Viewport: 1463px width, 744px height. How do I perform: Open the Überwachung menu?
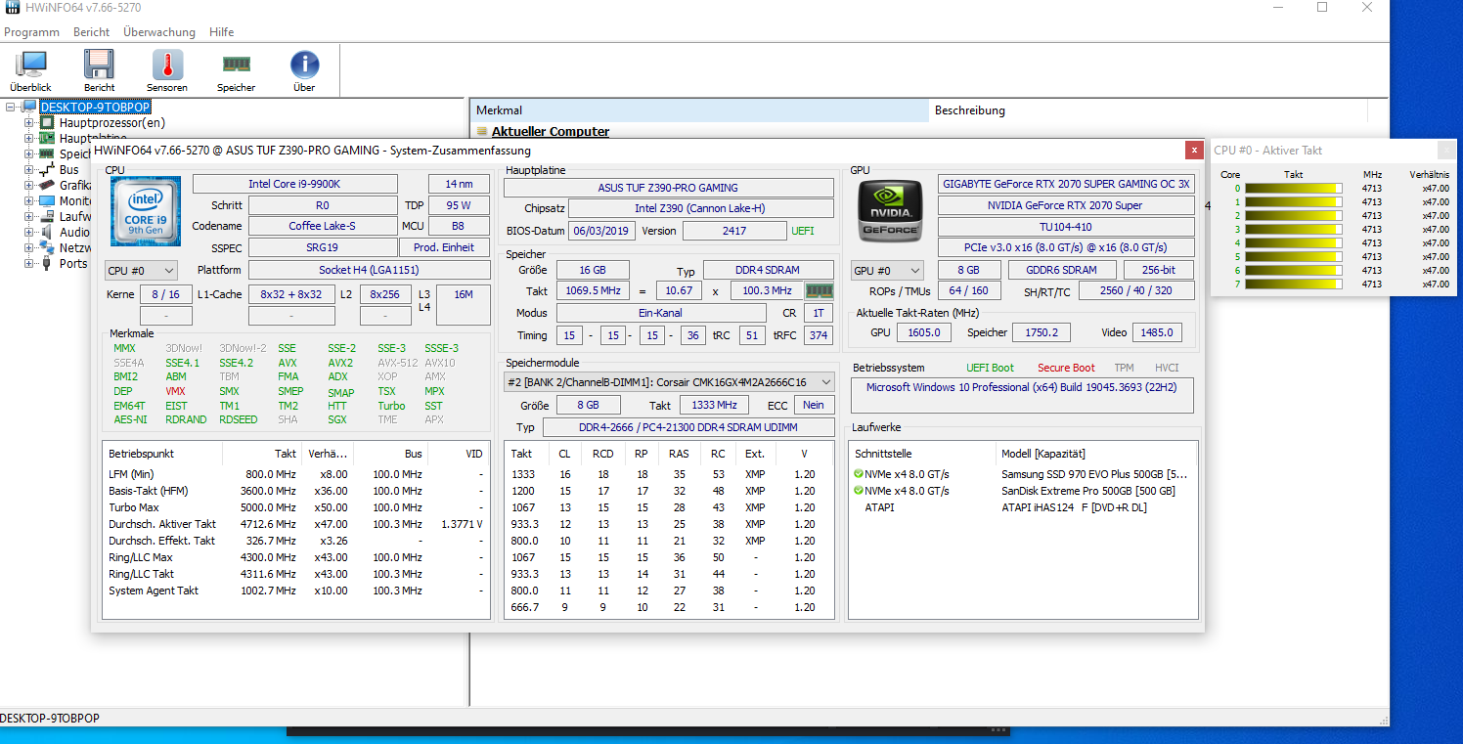(158, 32)
